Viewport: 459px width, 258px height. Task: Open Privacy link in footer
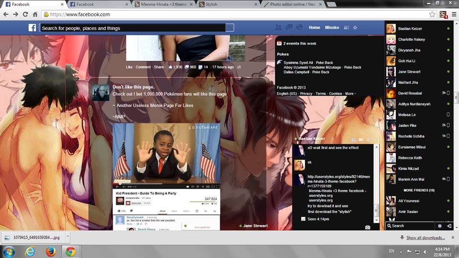(306, 93)
